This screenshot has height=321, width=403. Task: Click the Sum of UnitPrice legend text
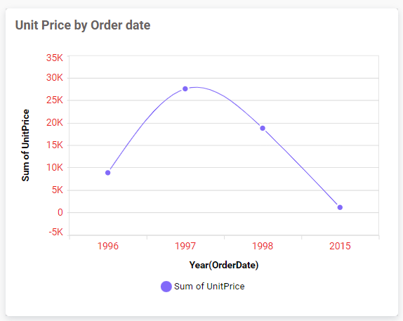pyautogui.click(x=209, y=287)
